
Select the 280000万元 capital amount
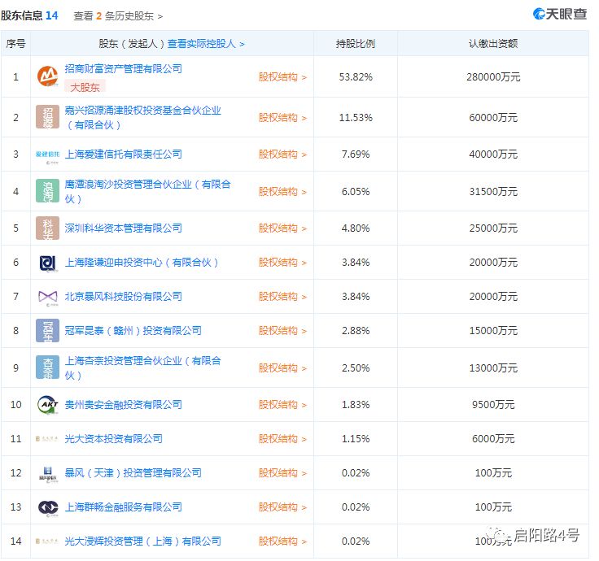click(x=493, y=77)
